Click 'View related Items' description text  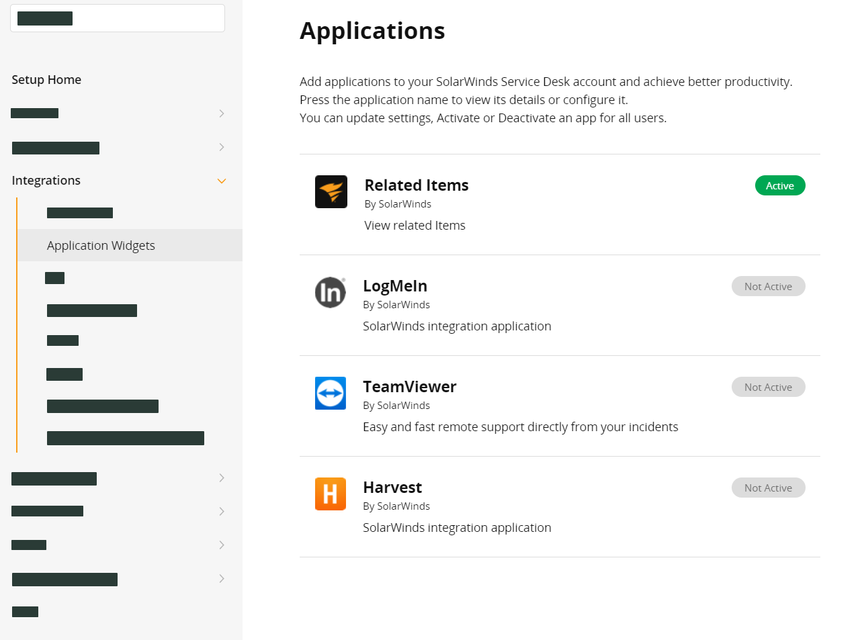tap(415, 225)
